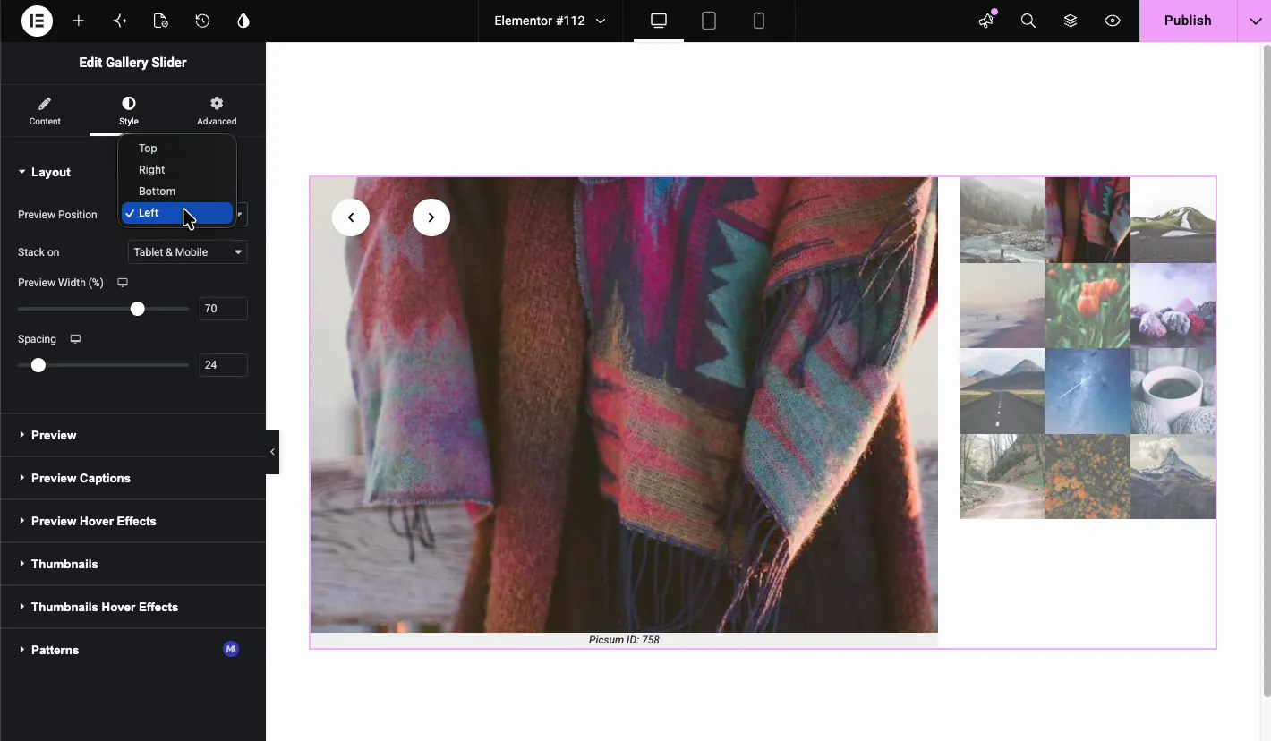Click the Patterns section's round badge icon
Image resolution: width=1271 pixels, height=741 pixels.
231,649
